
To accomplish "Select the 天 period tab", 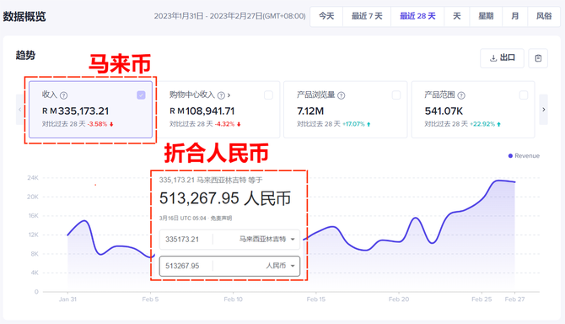I will 457,16.
